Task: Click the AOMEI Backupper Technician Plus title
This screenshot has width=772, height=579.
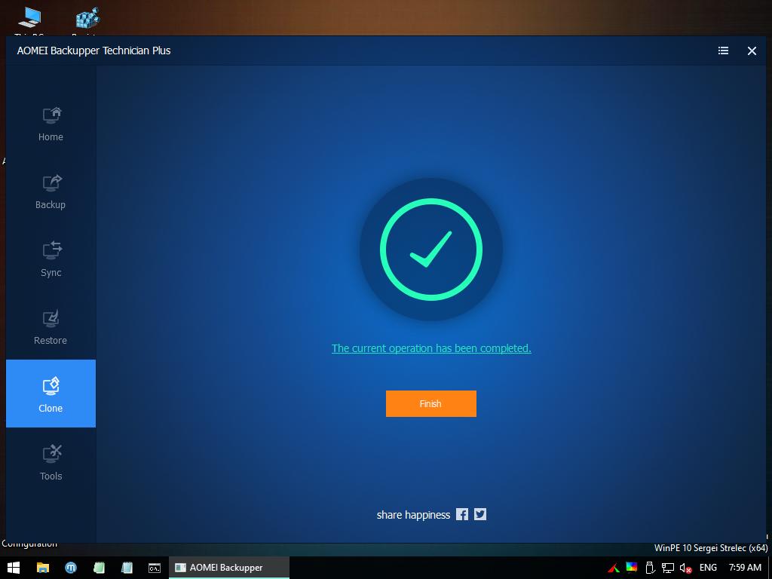Action: coord(93,51)
